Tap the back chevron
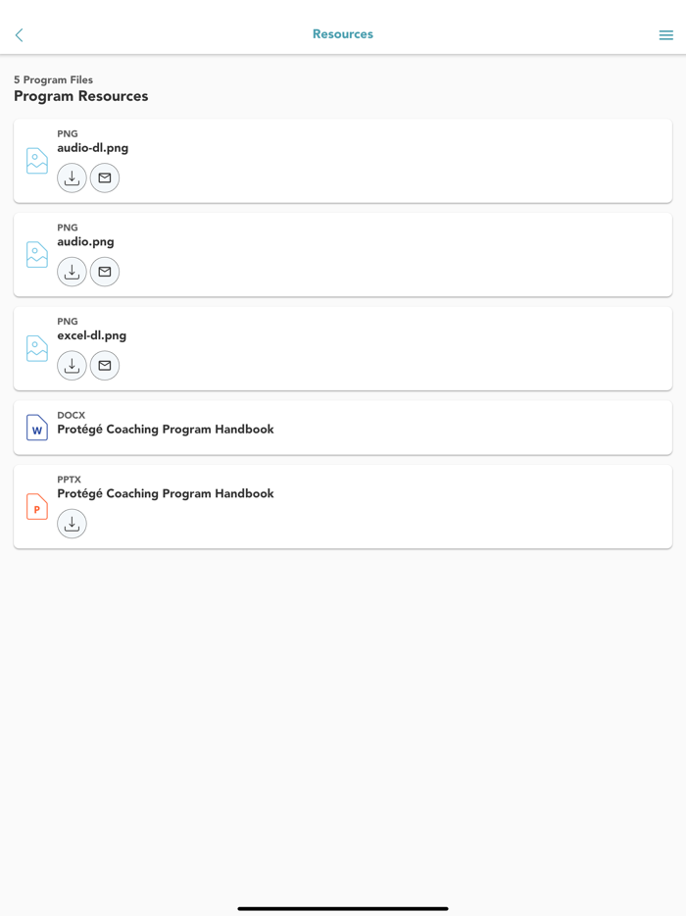This screenshot has width=686, height=916. click(x=19, y=34)
